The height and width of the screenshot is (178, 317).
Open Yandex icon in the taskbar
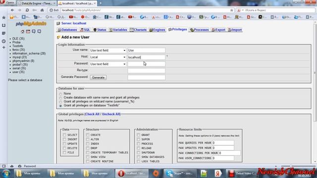pyautogui.click(x=218, y=174)
